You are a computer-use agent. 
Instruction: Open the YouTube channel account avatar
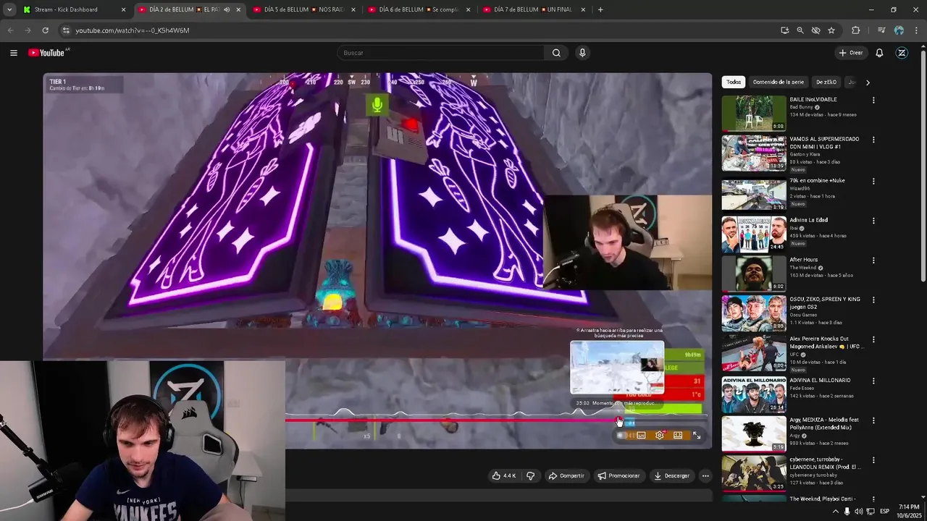coord(902,53)
